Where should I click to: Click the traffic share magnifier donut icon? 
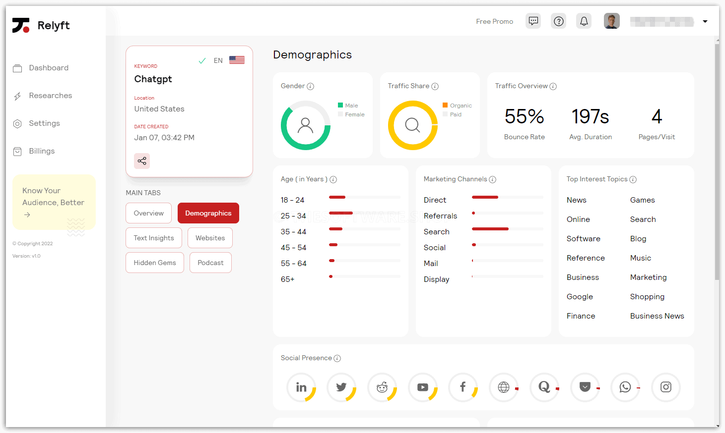click(x=413, y=125)
